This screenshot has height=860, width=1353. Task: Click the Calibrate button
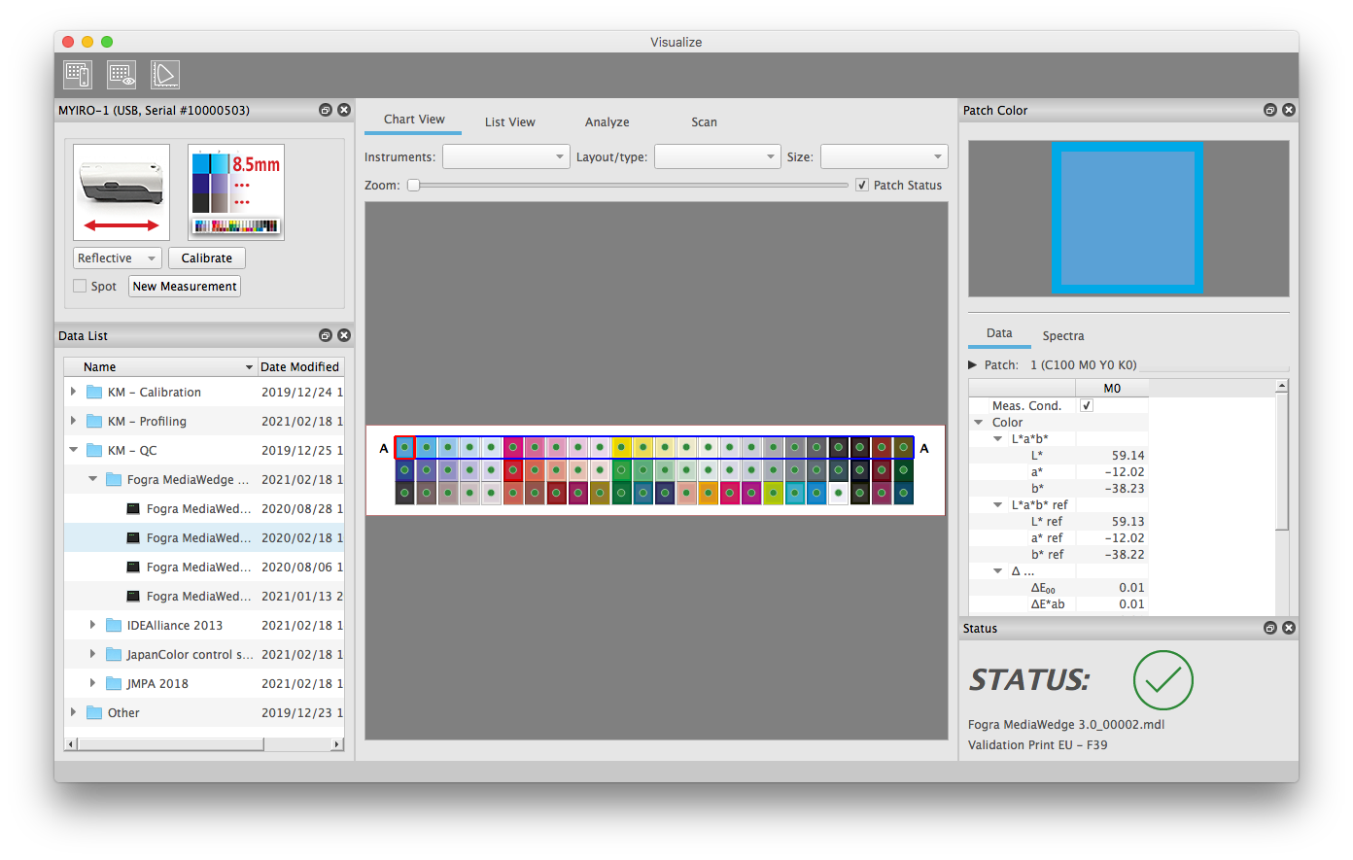click(x=206, y=258)
